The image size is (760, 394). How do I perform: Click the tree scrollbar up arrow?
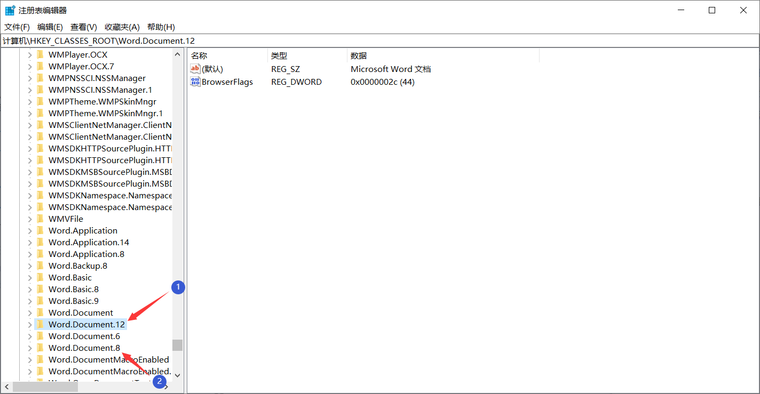[x=178, y=54]
